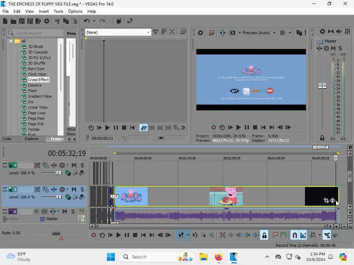Mute the Master bus with M
Image resolution: width=354 pixels, height=265 pixels.
[x=333, y=48]
